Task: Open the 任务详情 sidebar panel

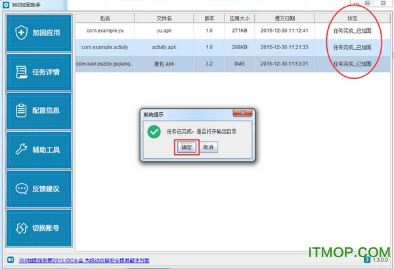Action: tap(39, 72)
